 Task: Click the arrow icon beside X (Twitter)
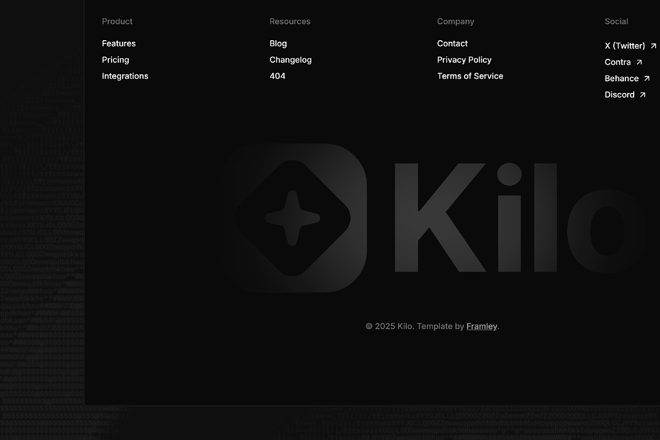coord(653,46)
